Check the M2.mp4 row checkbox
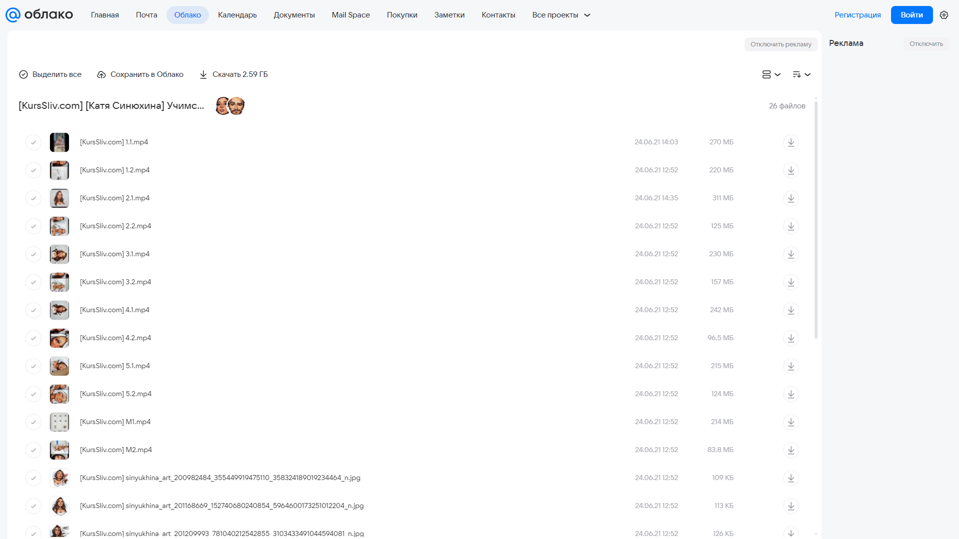This screenshot has height=539, width=959. [x=33, y=450]
